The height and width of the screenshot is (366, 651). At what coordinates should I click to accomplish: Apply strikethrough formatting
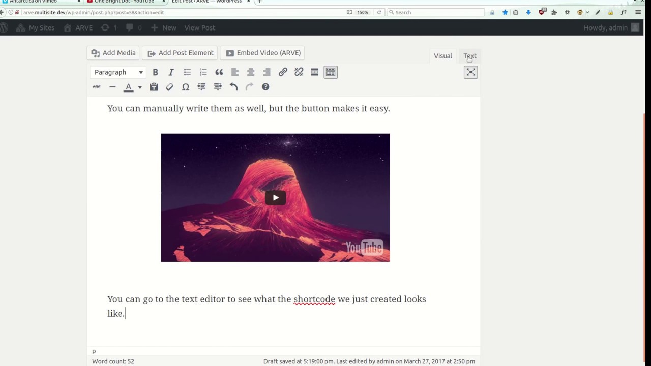point(97,87)
